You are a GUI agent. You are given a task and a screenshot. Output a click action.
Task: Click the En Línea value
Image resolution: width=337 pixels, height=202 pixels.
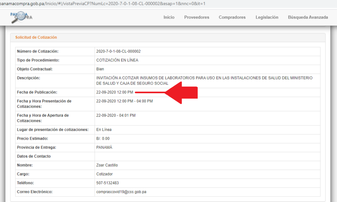[x=104, y=130]
